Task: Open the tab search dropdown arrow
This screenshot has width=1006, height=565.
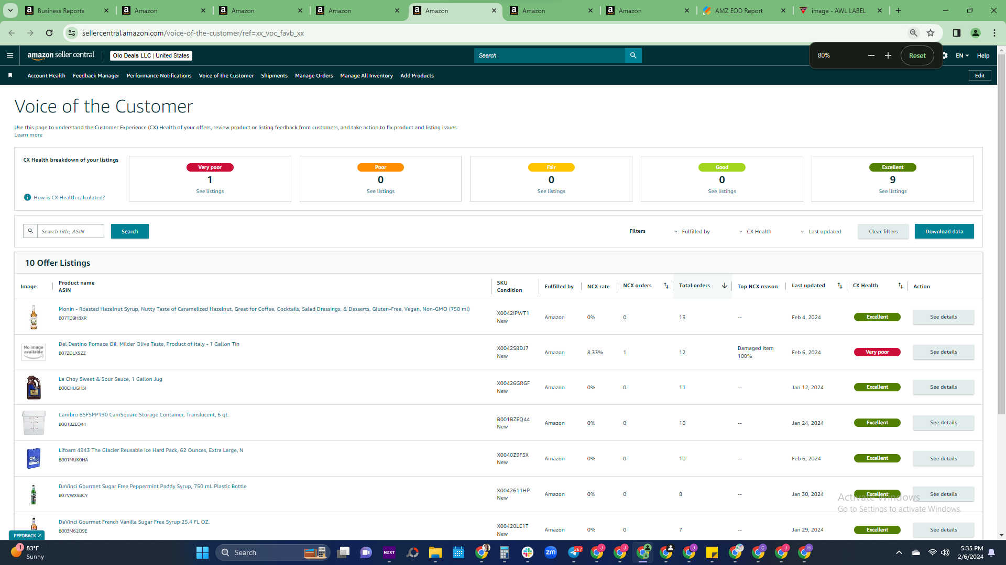Action: 10,10
